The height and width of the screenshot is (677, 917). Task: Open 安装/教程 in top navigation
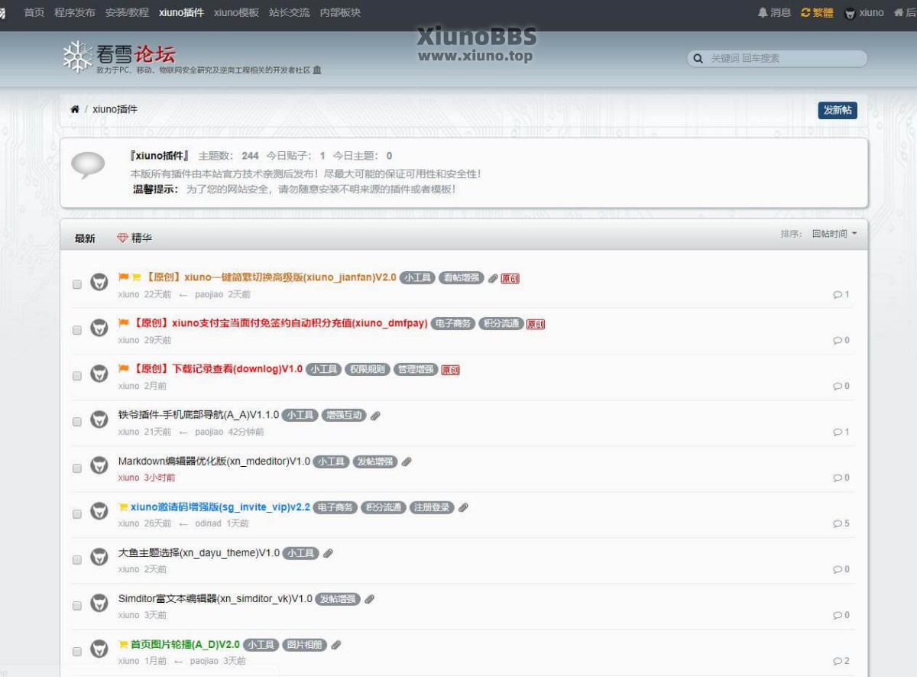click(x=127, y=12)
